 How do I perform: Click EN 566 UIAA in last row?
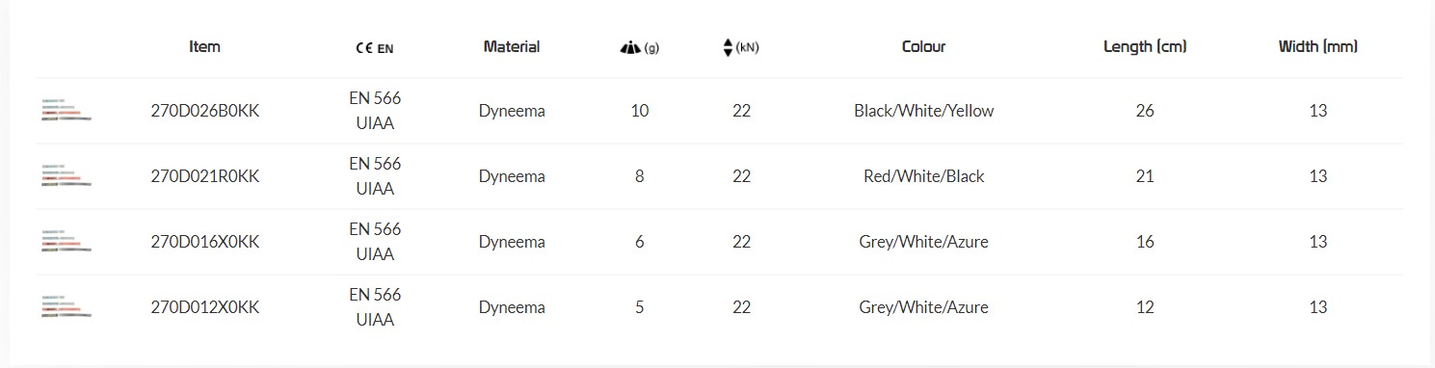[375, 307]
